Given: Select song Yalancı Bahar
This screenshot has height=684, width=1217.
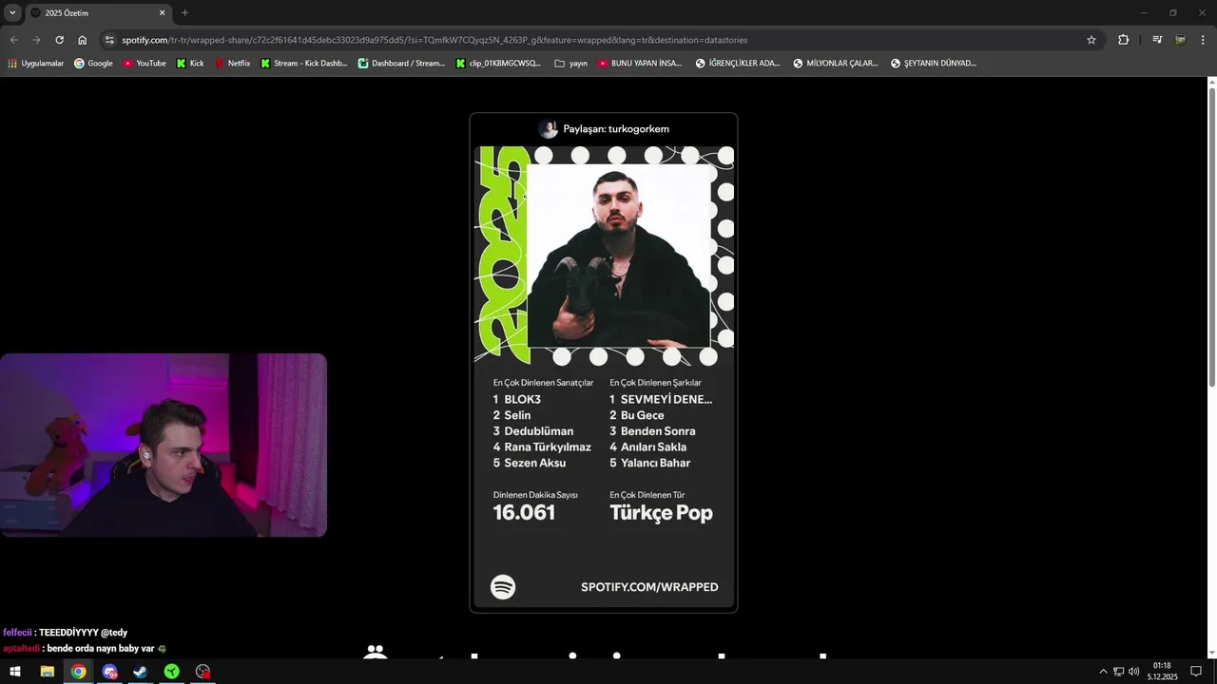Looking at the screenshot, I should 655,464.
